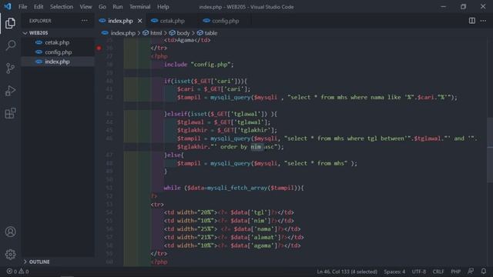Open the notifications bell in status bar
Screen dimensions: 493x277
coord(484,271)
